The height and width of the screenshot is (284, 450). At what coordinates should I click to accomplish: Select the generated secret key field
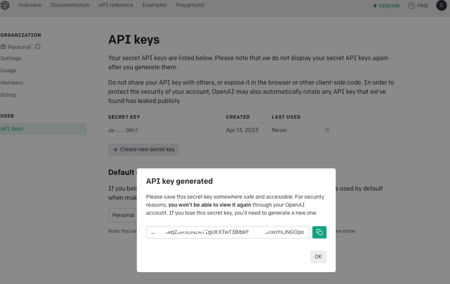(x=227, y=232)
